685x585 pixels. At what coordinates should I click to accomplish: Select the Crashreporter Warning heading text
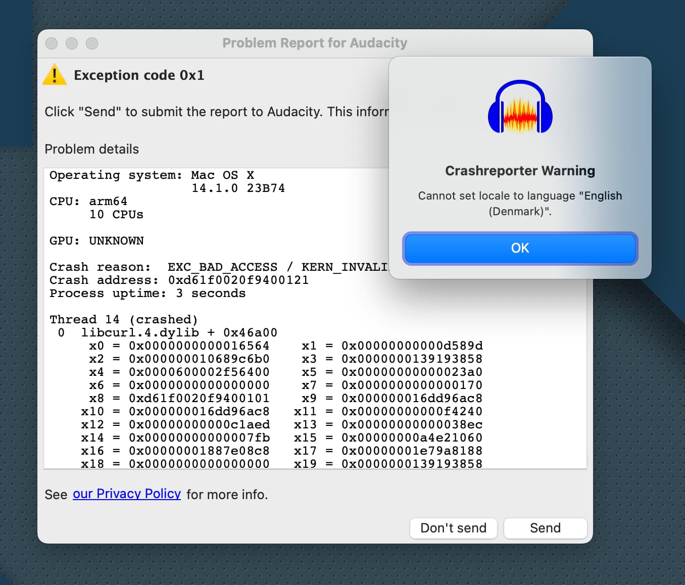[x=520, y=171]
